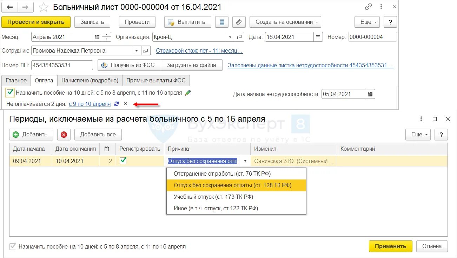Screen dimensions: 457x258
Task: Click the Загрузить из файла button
Action: click(x=191, y=65)
